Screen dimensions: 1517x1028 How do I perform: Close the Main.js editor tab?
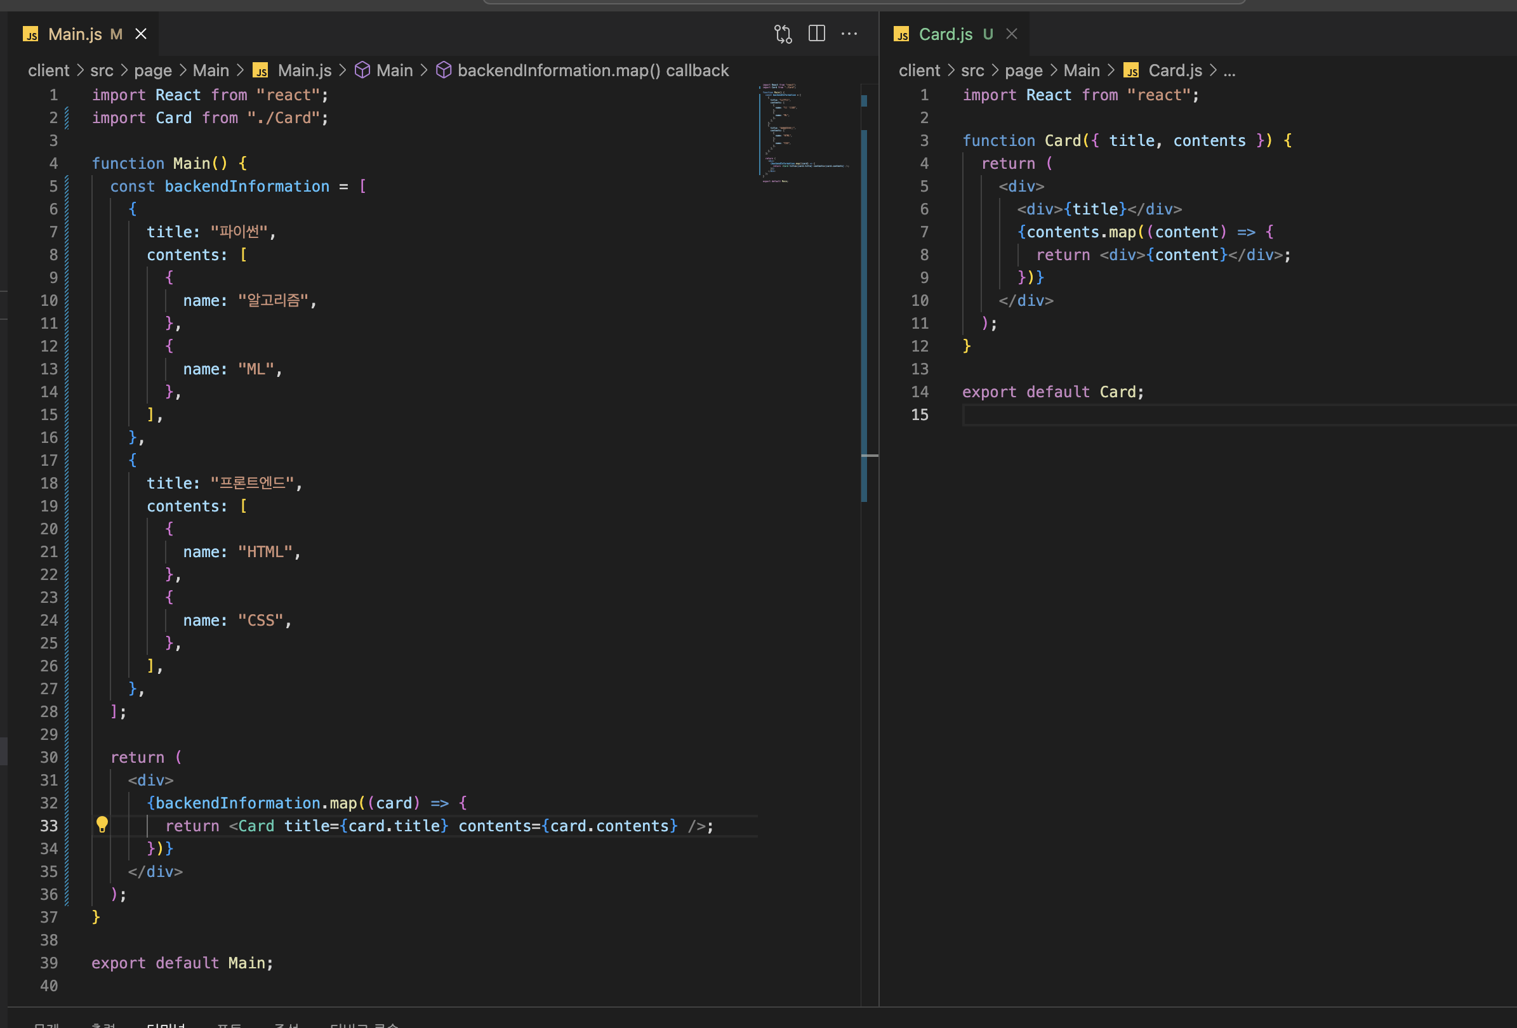[141, 34]
